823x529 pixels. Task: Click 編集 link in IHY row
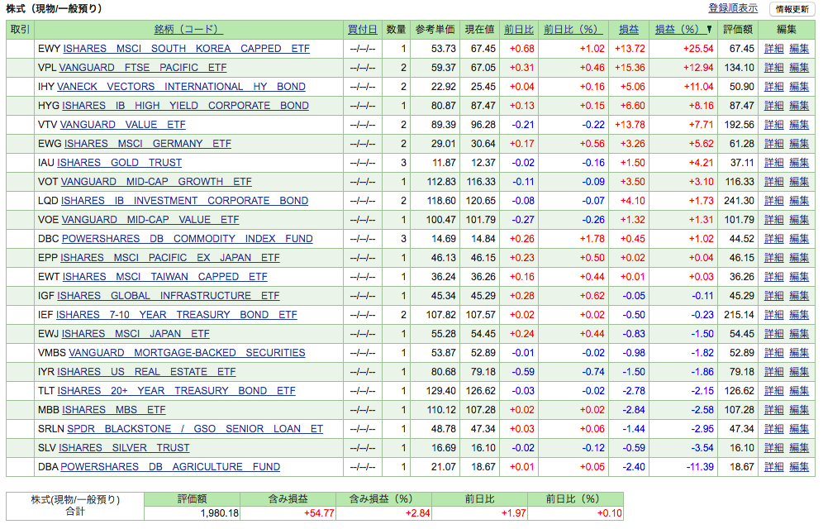pos(799,87)
